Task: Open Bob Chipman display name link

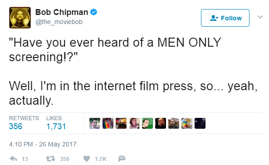Action: point(62,12)
